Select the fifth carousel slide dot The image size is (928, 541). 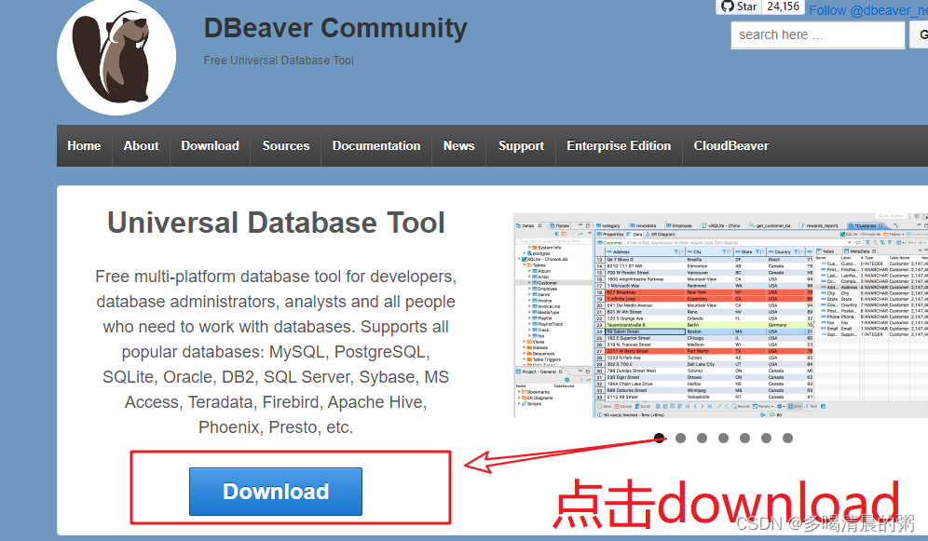coord(744,439)
